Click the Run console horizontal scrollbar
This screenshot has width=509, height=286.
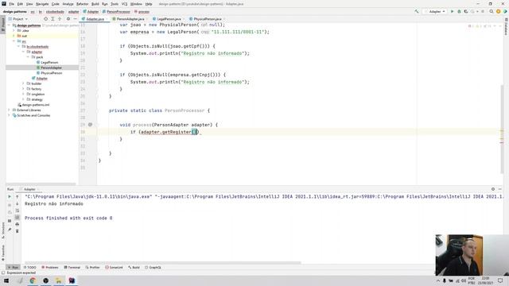click(x=162, y=263)
